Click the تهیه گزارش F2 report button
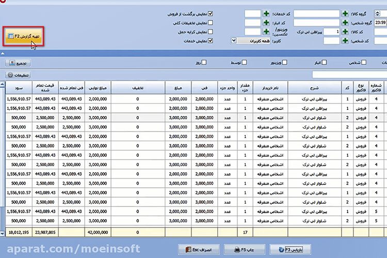Screen dimensions: 387x258 (x=23, y=36)
